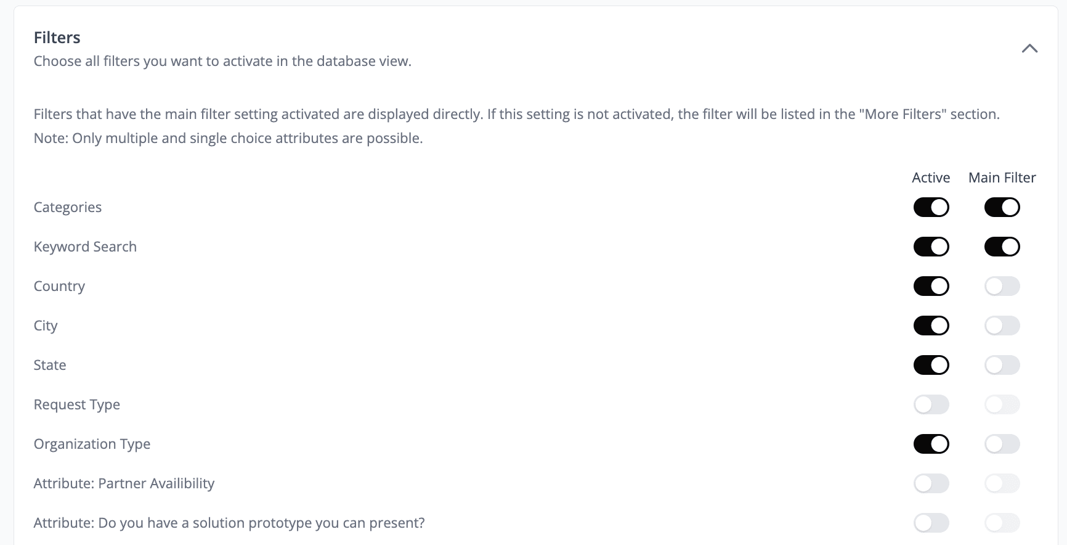
Task: Turn off State Active toggle
Action: click(931, 365)
